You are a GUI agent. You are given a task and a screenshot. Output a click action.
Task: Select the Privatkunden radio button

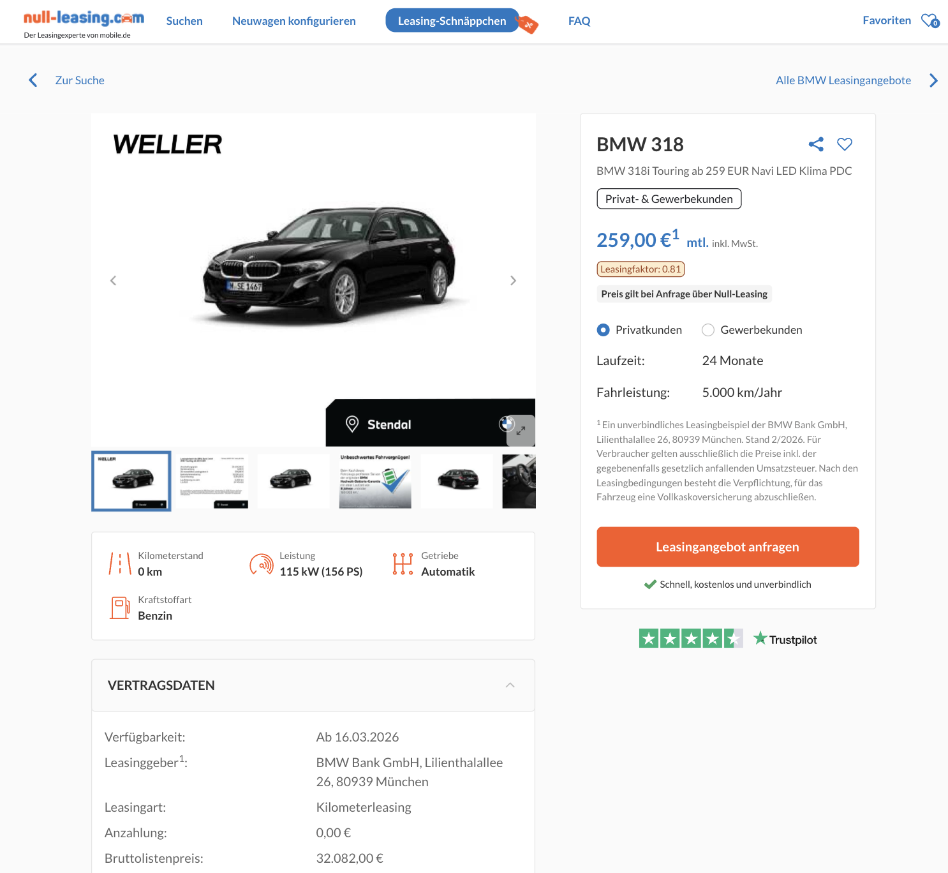click(x=603, y=330)
